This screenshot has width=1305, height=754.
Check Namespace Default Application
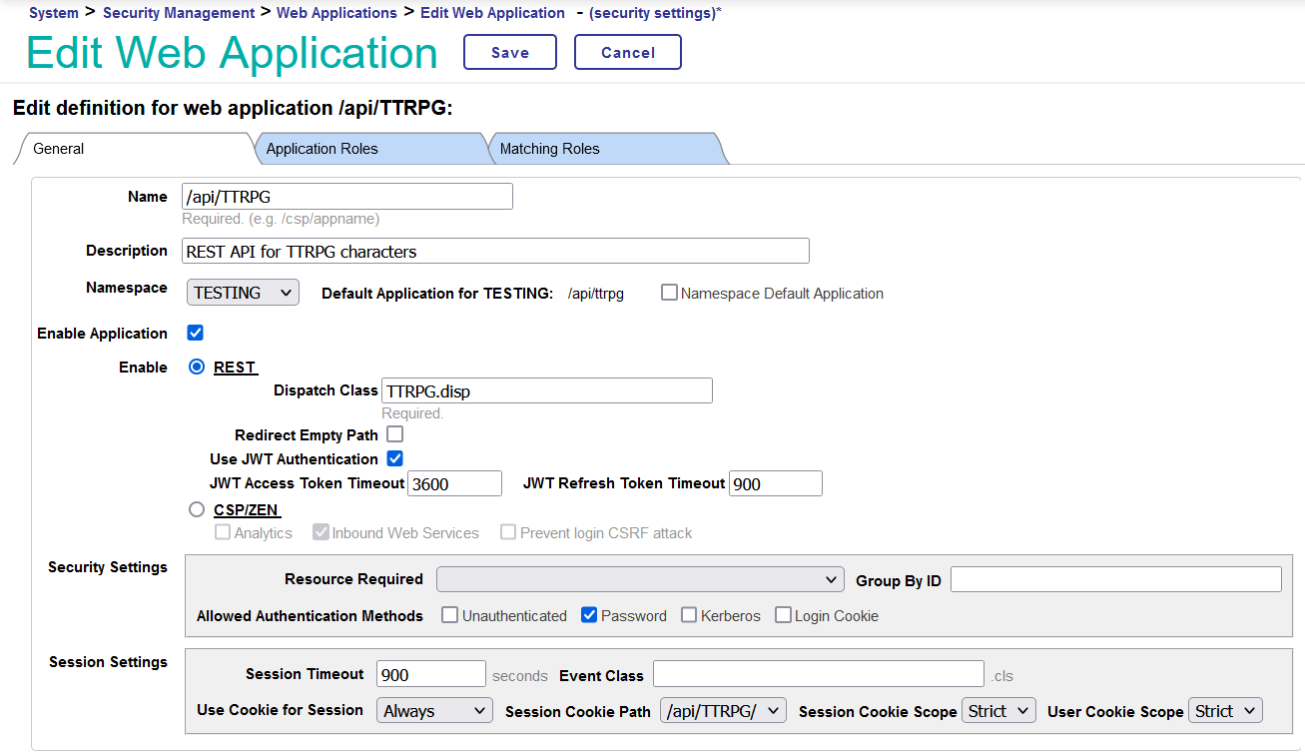tap(668, 292)
